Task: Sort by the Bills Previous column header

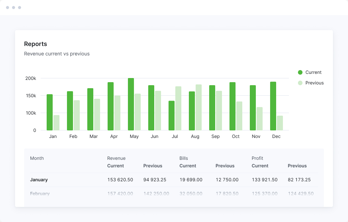Action: 225,166
